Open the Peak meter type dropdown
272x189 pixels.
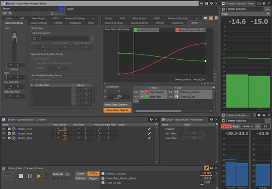(245, 14)
